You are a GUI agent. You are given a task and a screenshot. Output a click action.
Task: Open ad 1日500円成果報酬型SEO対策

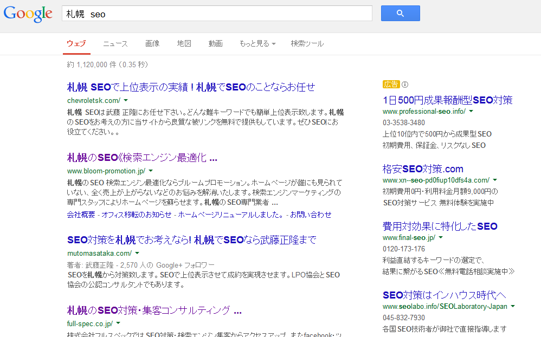pyautogui.click(x=448, y=100)
